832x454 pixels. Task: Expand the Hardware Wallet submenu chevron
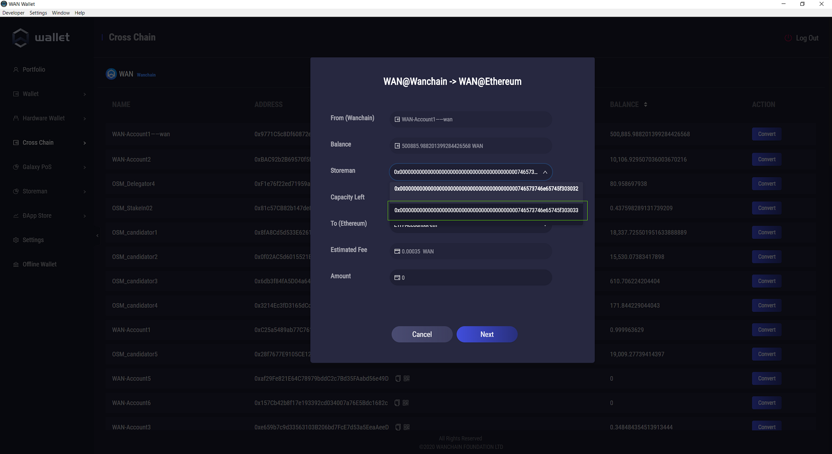tap(85, 119)
